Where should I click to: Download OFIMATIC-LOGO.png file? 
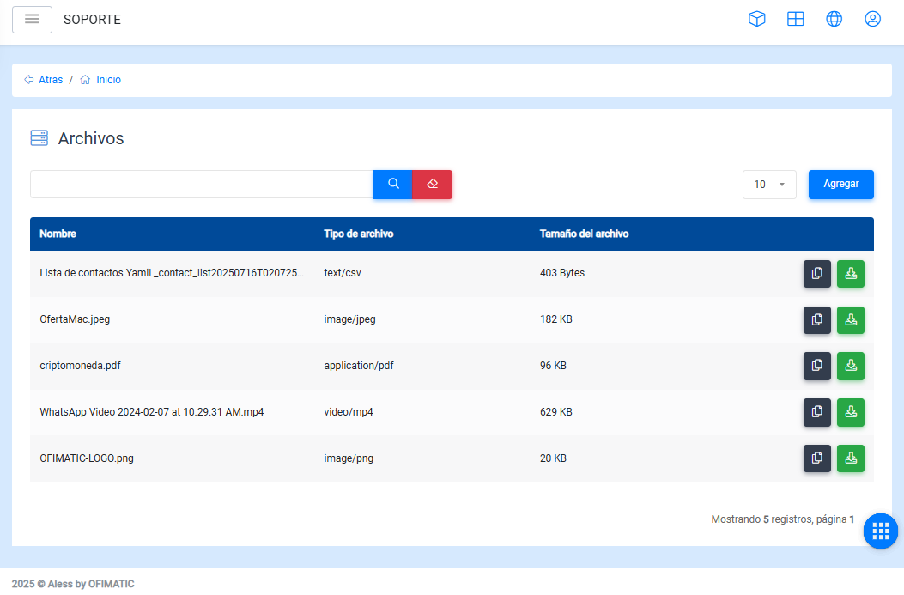(x=850, y=458)
